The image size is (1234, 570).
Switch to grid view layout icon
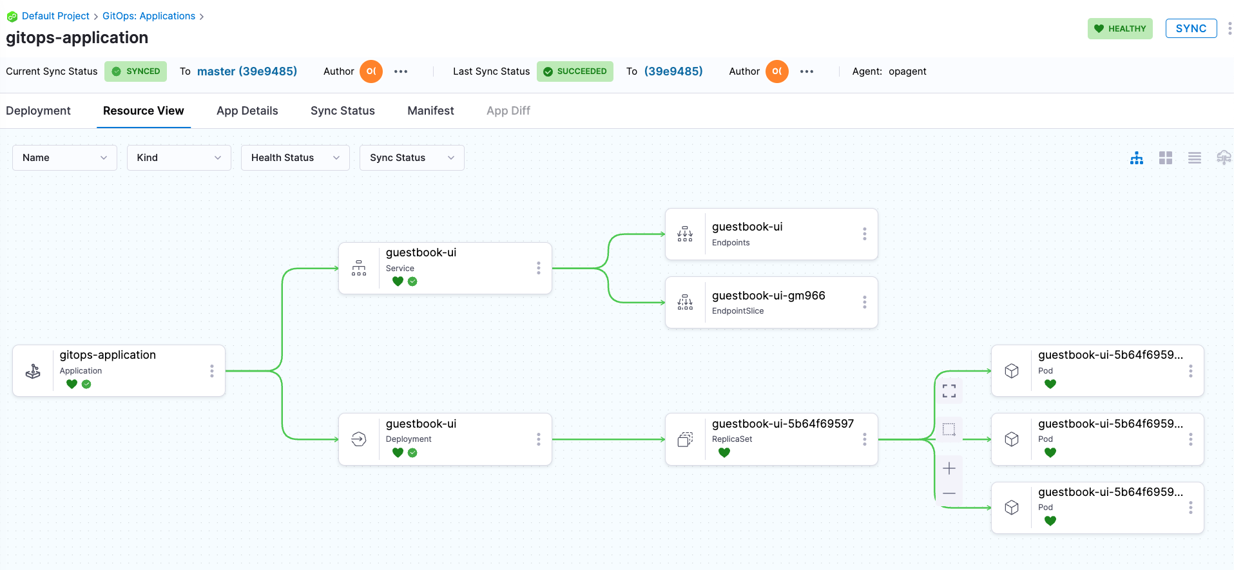point(1166,158)
